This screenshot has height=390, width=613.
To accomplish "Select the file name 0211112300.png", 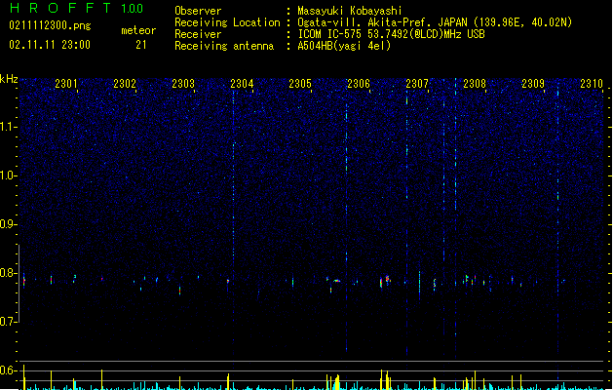I will [x=50, y=25].
